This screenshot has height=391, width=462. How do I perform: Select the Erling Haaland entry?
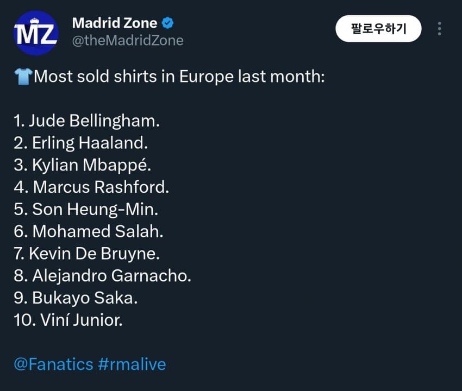pos(81,143)
